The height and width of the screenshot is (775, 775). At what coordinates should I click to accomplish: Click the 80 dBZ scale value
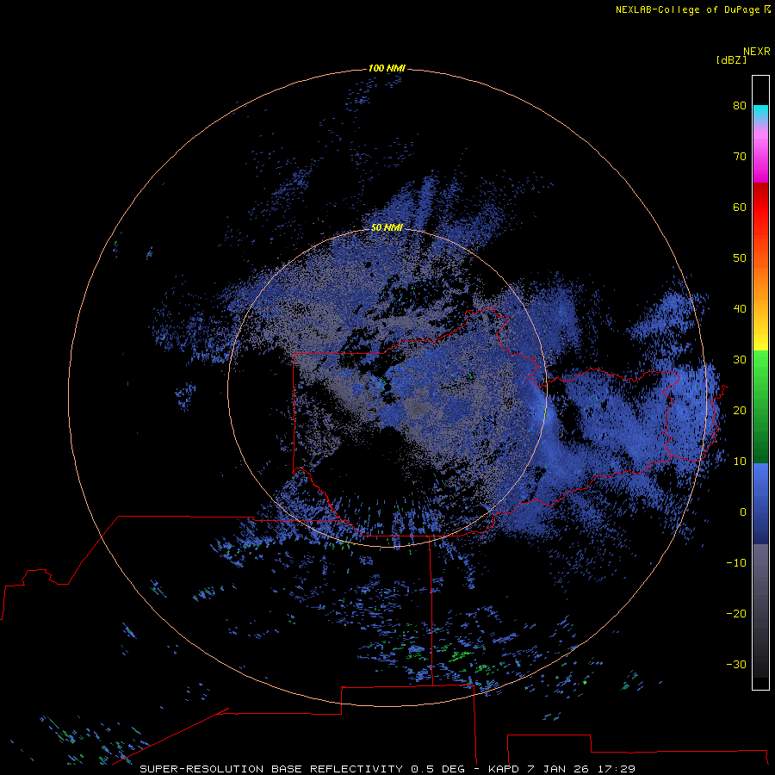tap(740, 106)
